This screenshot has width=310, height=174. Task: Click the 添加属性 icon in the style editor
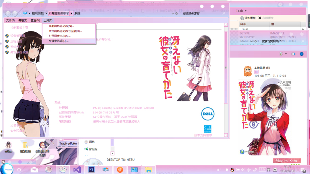[x=242, y=18]
